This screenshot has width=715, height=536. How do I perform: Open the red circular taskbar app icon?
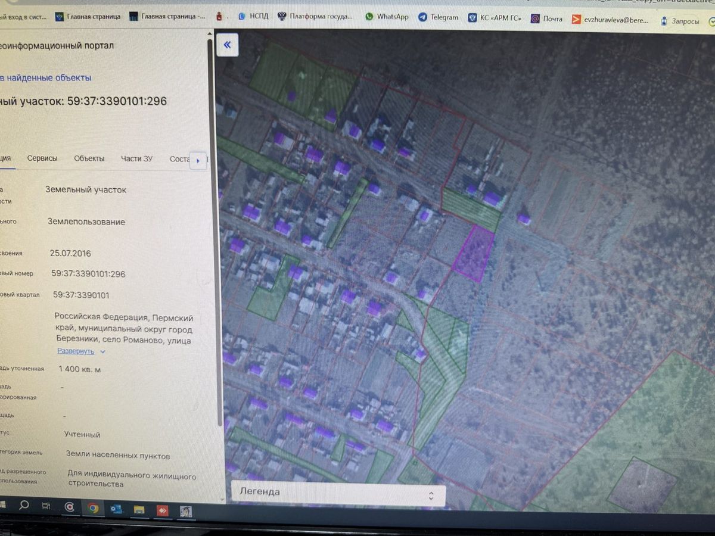click(x=70, y=507)
